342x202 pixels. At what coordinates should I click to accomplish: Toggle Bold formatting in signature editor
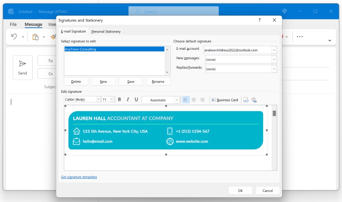[119, 100]
